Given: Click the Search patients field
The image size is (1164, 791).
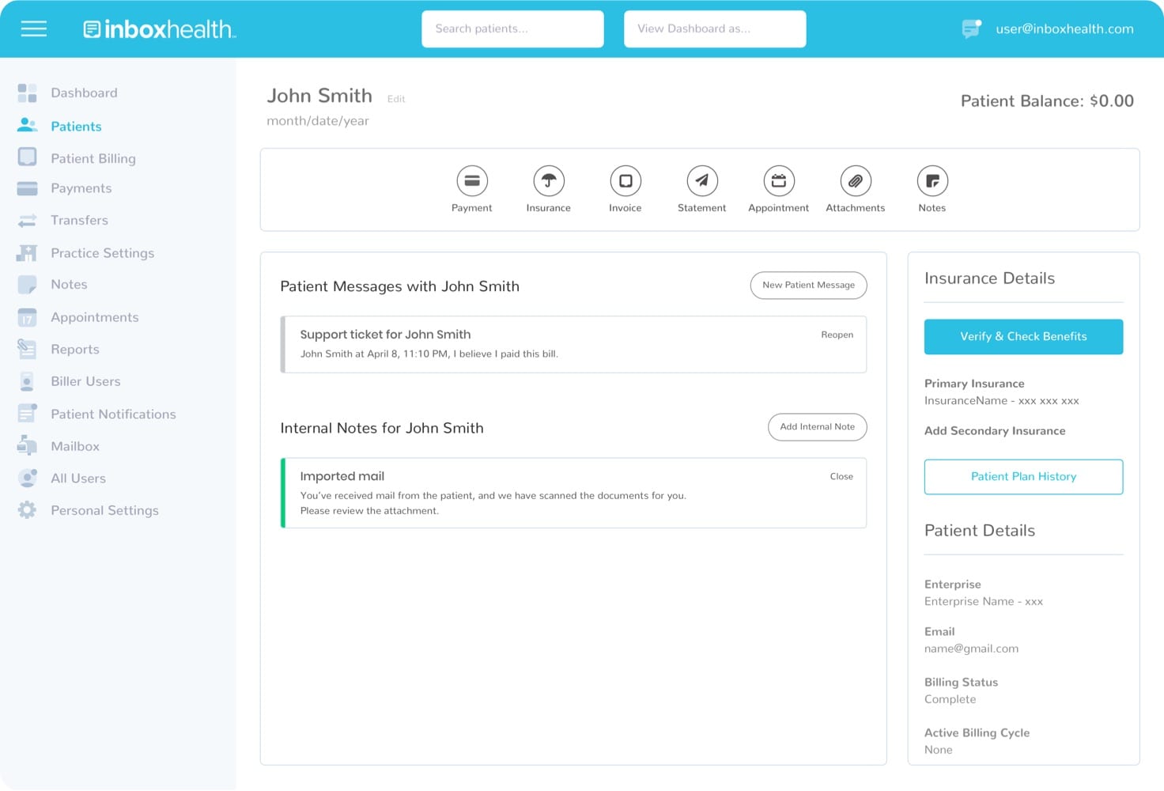Looking at the screenshot, I should pyautogui.click(x=512, y=29).
